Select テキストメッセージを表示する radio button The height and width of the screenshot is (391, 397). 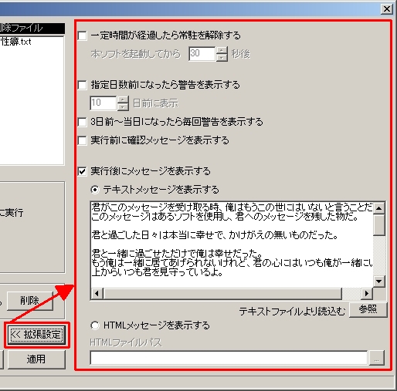click(x=95, y=190)
